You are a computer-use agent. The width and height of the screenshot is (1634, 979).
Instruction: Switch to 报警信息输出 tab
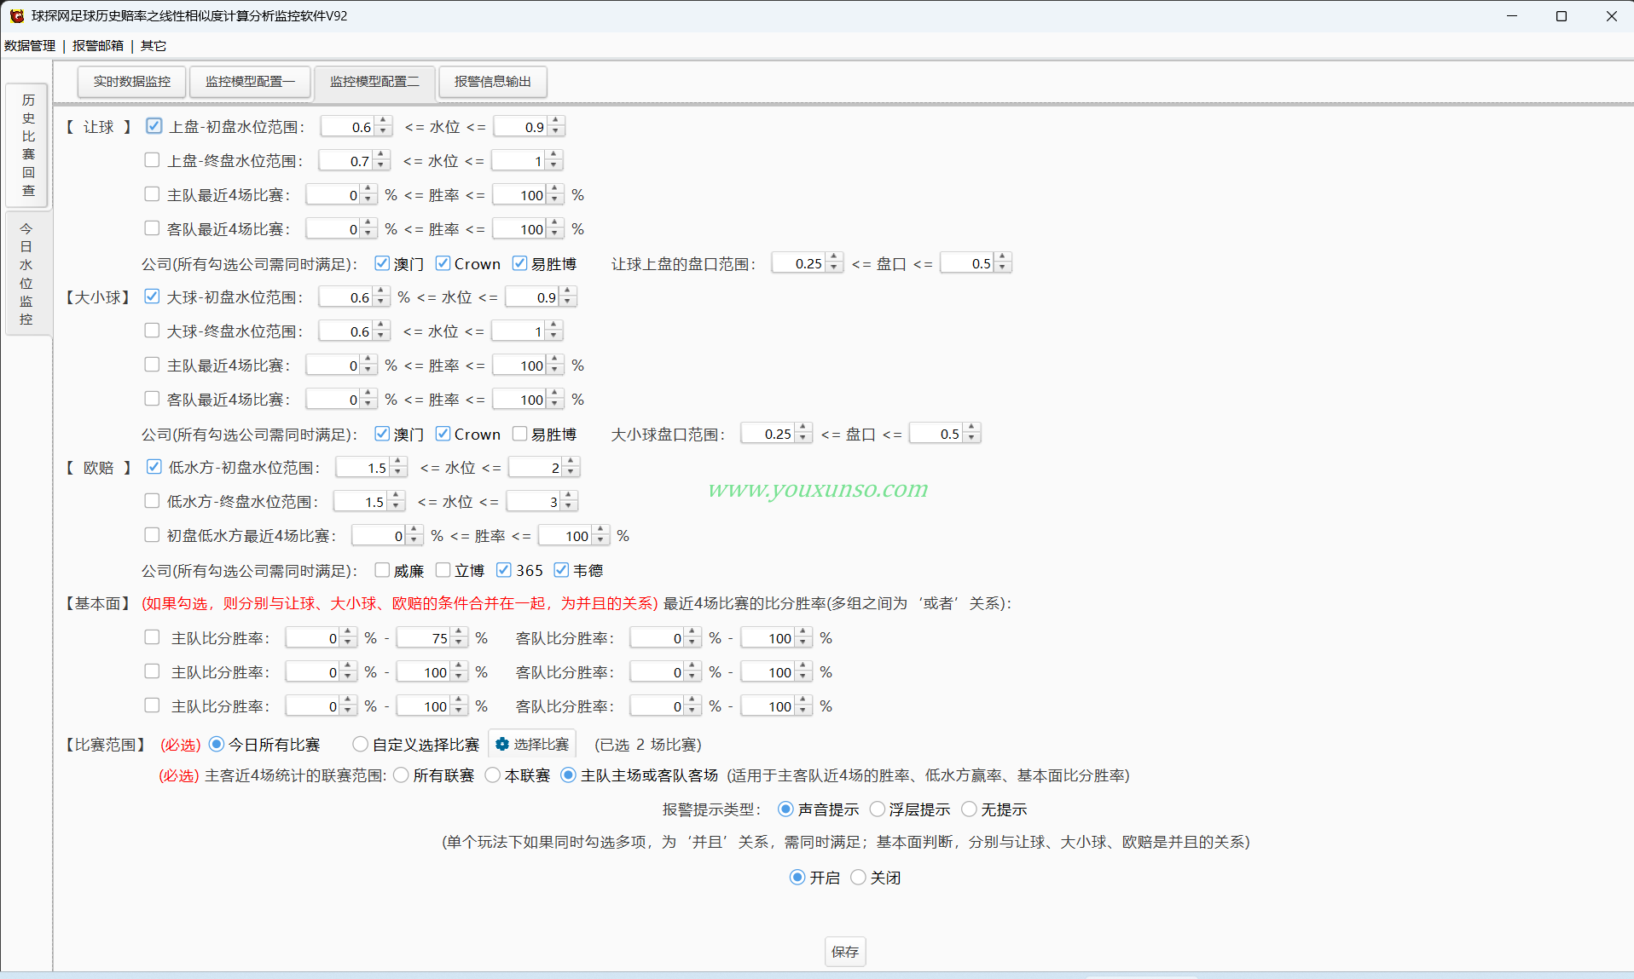coord(493,82)
